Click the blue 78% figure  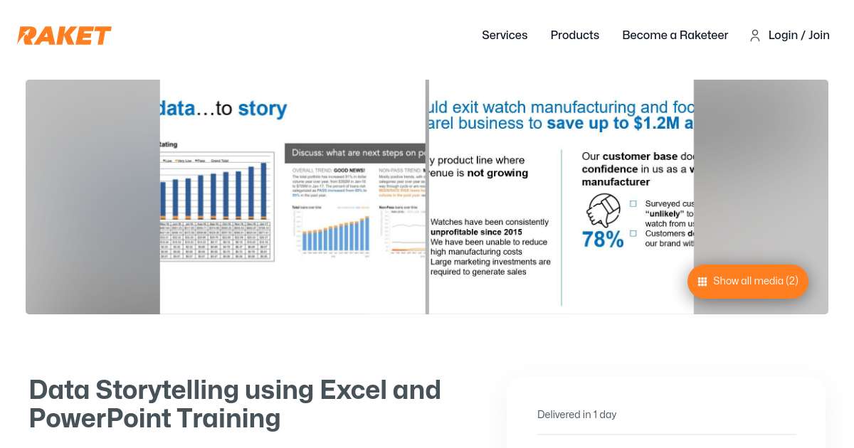point(603,240)
